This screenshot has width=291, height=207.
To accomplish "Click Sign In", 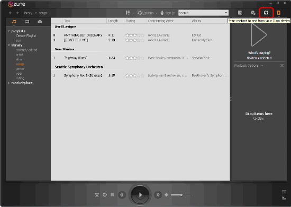I will click(x=168, y=13).
